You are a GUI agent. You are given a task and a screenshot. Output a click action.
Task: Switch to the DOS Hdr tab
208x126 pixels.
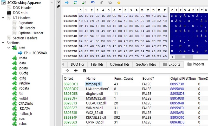(77, 64)
